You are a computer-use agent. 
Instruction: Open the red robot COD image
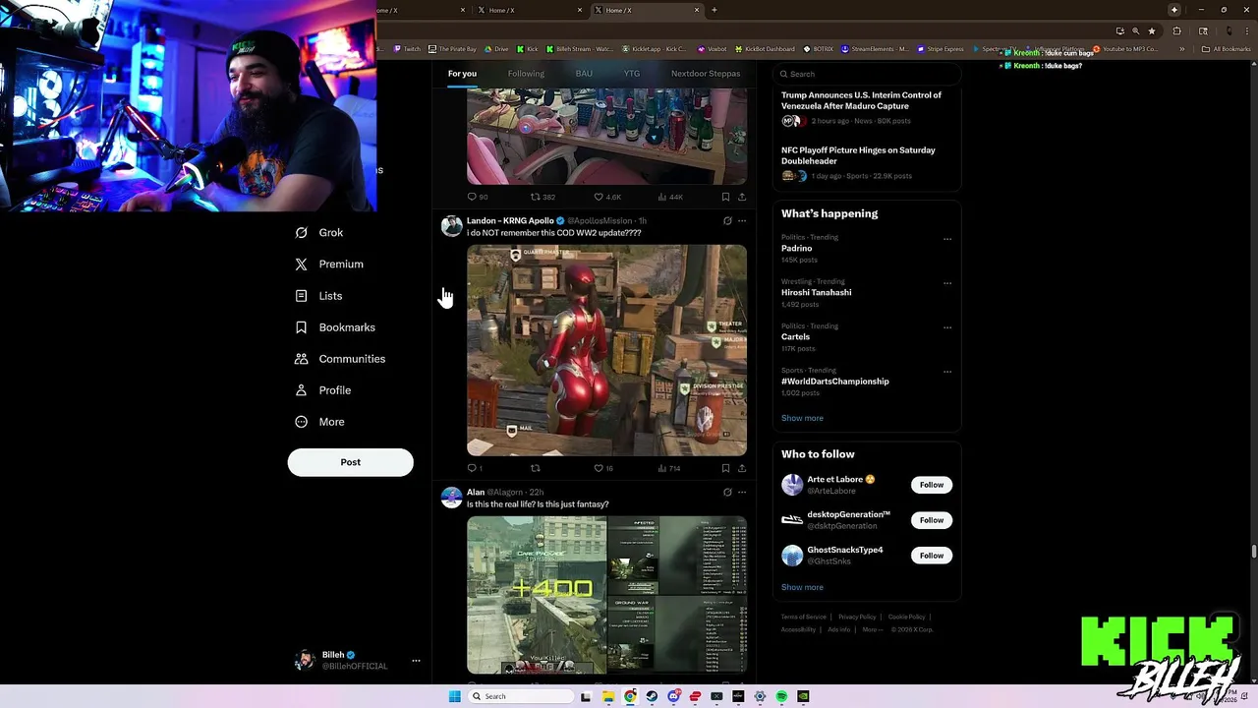[606, 350]
